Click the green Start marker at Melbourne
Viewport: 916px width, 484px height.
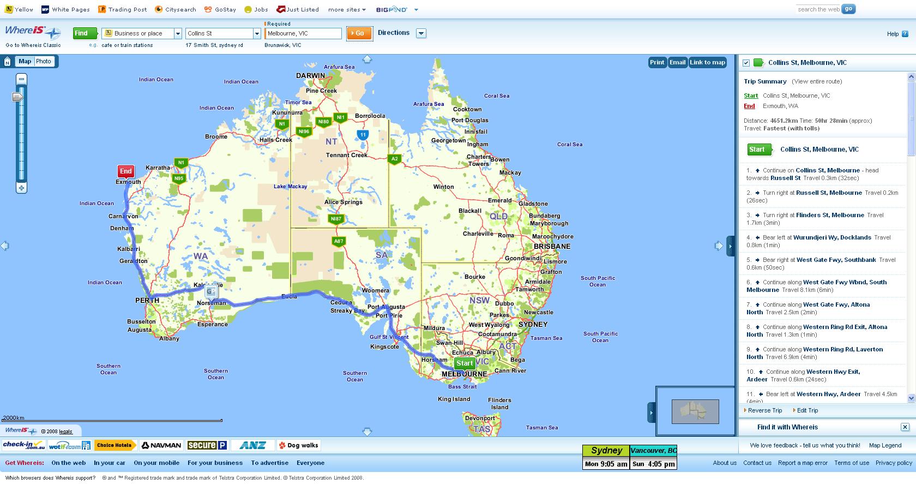tap(465, 363)
